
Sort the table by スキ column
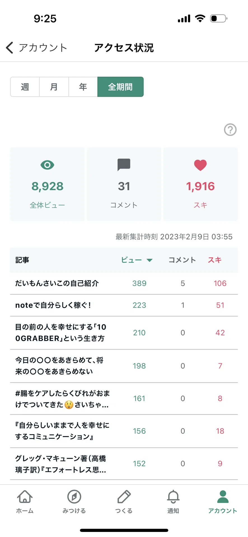coord(215,260)
